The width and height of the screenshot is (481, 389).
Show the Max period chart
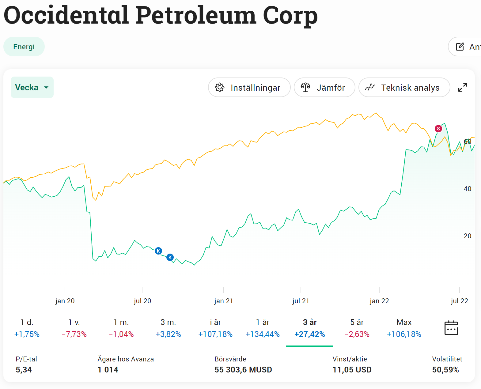tap(404, 328)
